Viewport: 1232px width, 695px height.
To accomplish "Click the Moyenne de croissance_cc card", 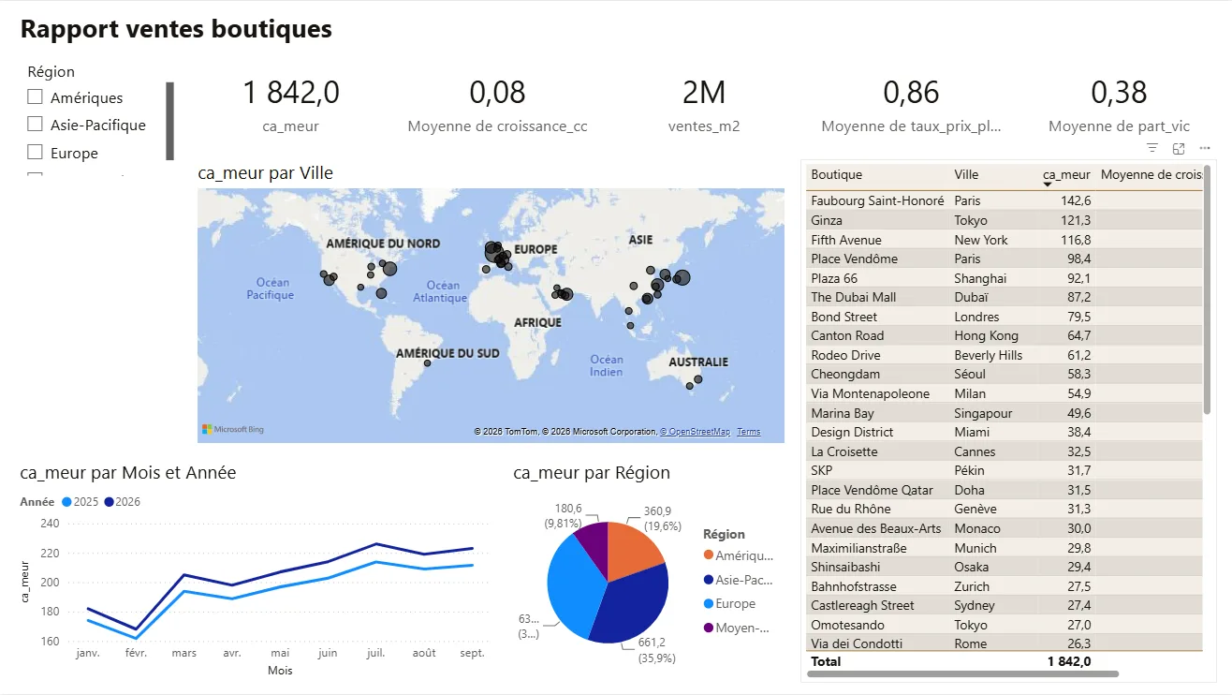I will coord(497,105).
